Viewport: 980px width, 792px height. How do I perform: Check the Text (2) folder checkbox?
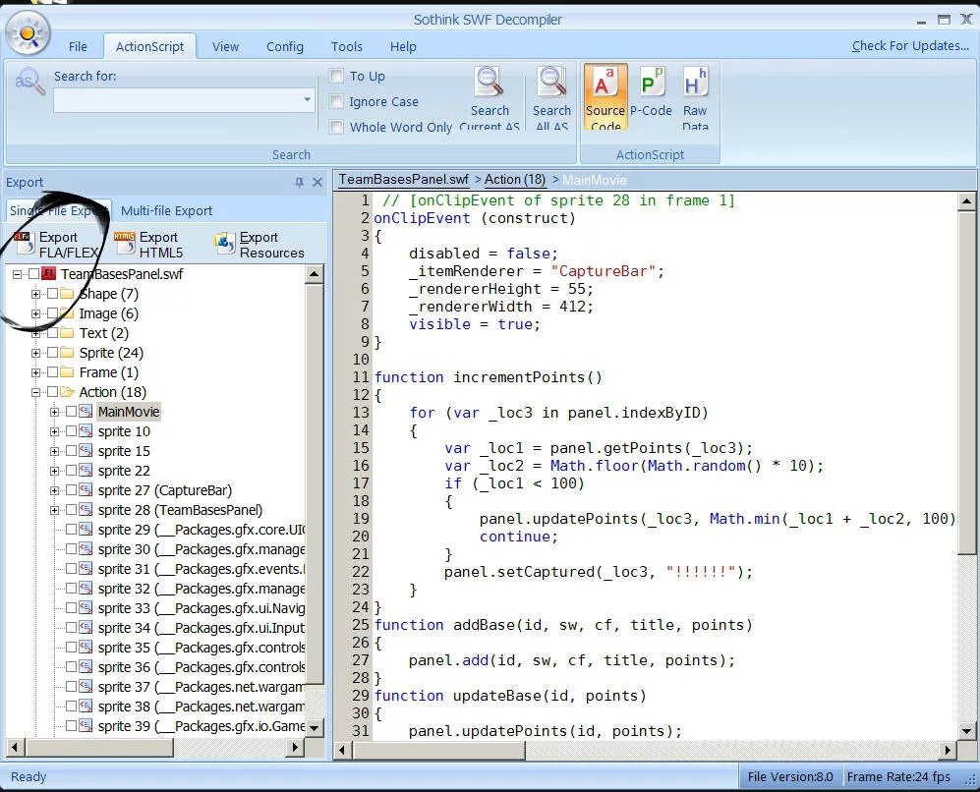click(x=52, y=333)
